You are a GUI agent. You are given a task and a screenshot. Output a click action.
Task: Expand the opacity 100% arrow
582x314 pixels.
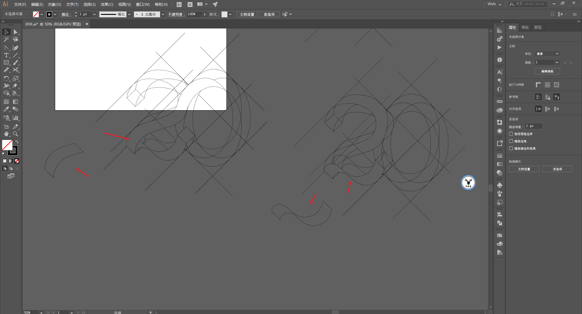click(x=205, y=14)
